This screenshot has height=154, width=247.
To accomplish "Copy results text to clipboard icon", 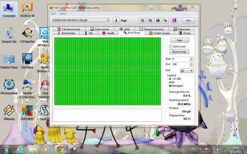I will 142,20.
